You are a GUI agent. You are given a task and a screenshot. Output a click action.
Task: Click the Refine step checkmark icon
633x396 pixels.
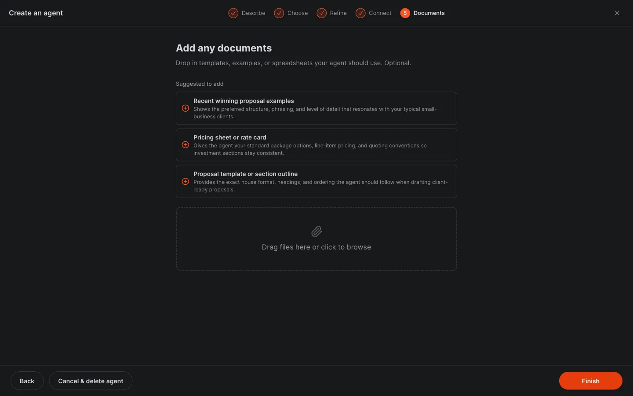coord(322,13)
